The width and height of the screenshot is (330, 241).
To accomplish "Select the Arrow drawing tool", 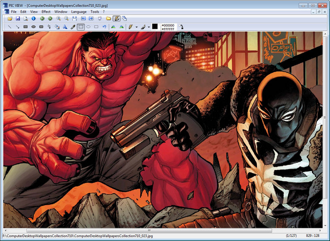I will 17,27.
